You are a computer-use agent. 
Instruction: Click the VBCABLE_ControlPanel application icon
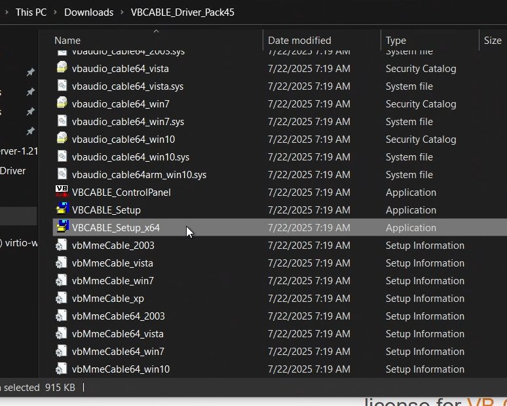click(62, 191)
